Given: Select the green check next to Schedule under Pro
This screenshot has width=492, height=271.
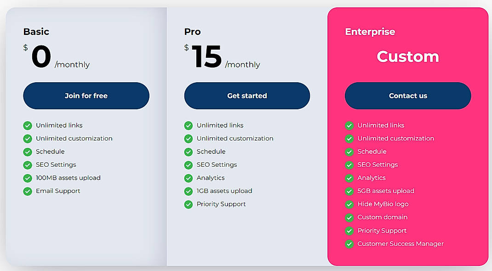Looking at the screenshot, I should tap(189, 152).
